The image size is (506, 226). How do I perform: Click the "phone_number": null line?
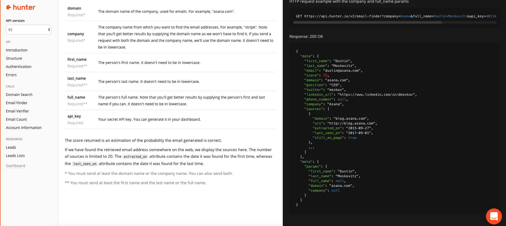point(326,99)
